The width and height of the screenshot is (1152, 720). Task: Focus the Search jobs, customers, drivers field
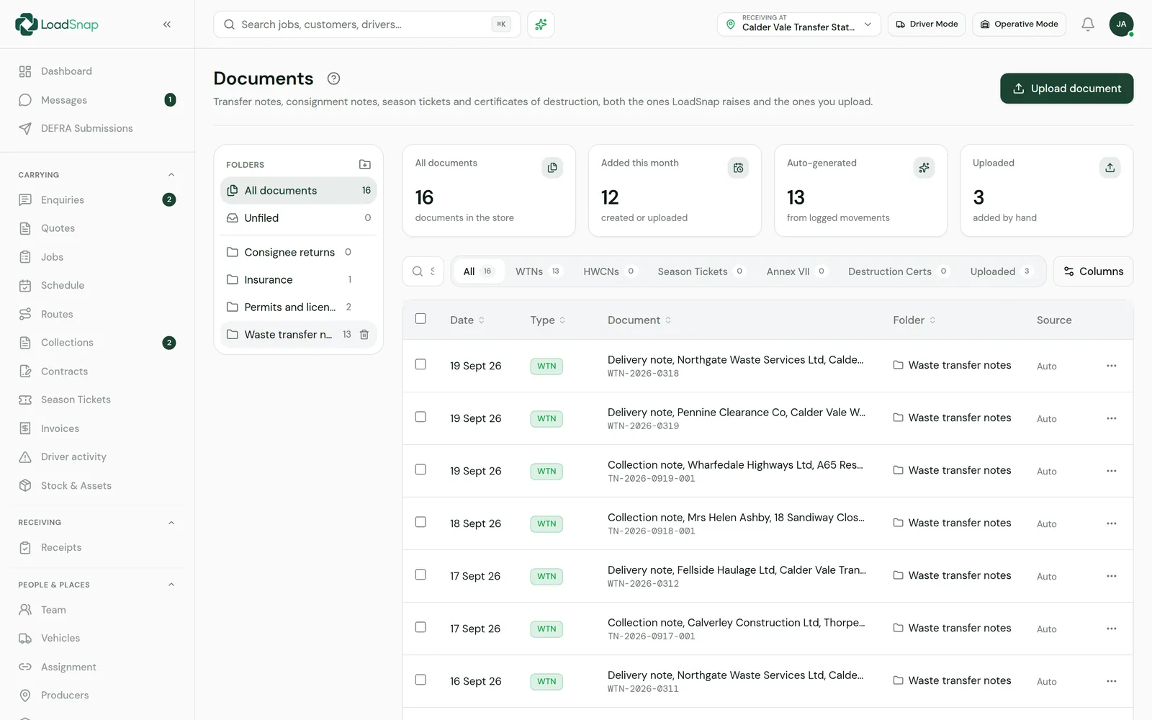367,24
